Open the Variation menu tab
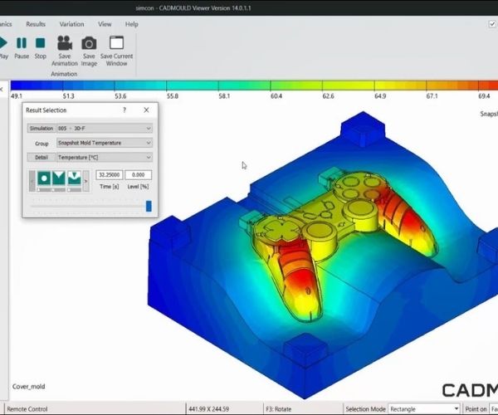The image size is (498, 415). (71, 24)
